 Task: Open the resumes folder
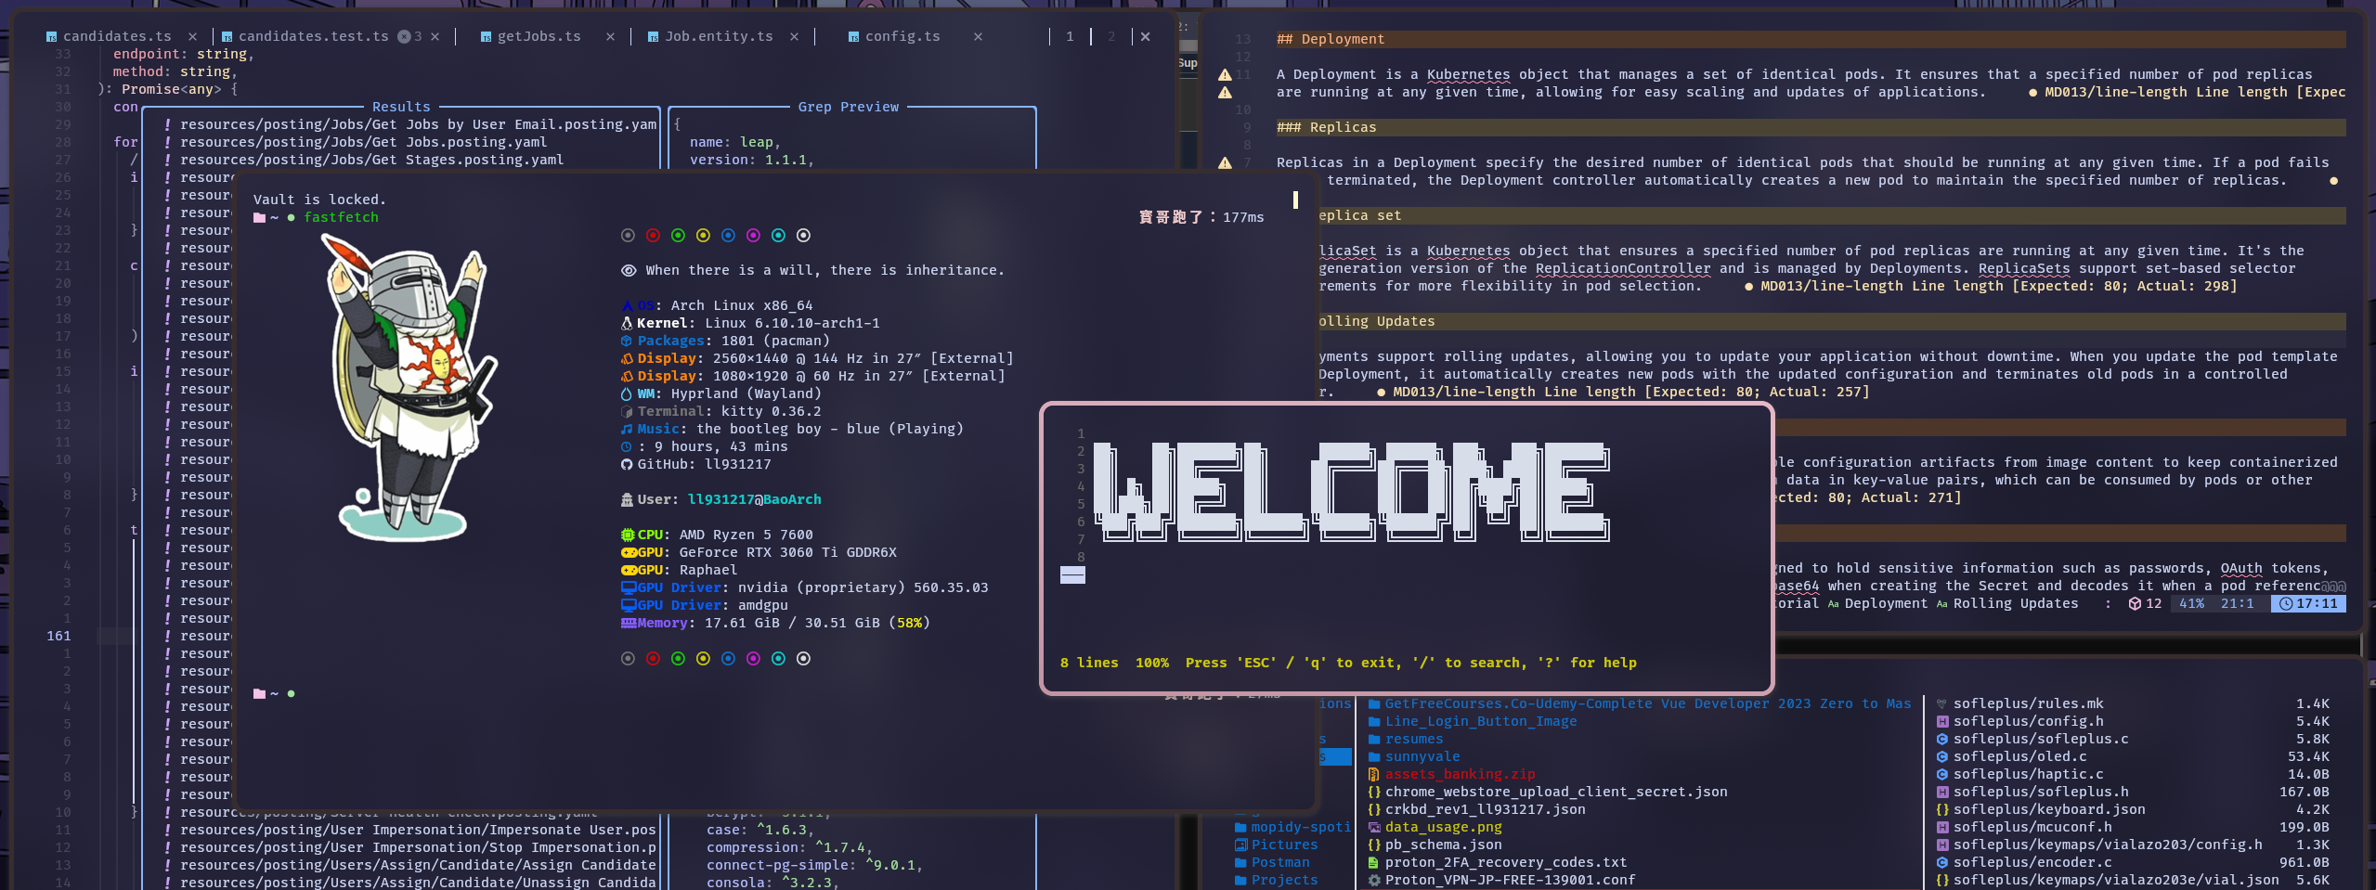coord(1413,739)
